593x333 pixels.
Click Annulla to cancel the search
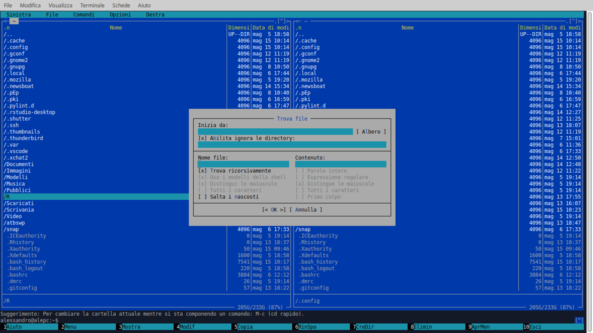(305, 210)
